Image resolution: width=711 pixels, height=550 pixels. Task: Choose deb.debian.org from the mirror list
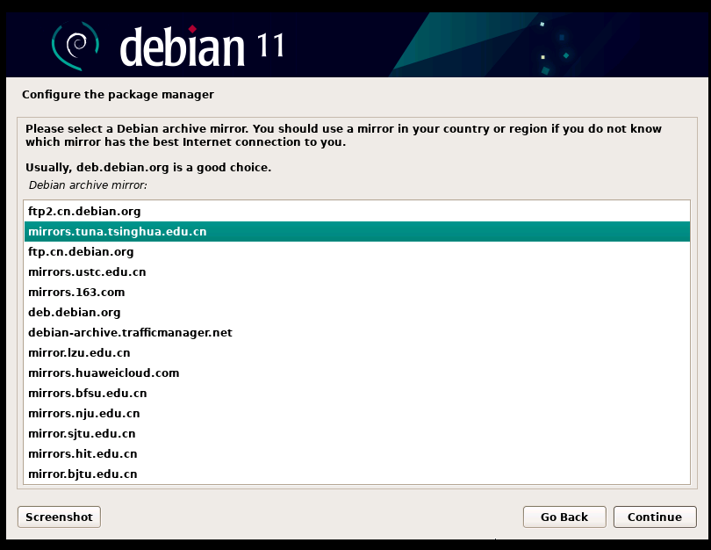pyautogui.click(x=357, y=312)
